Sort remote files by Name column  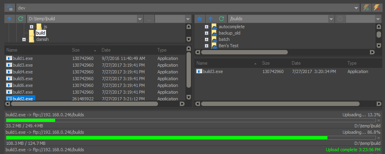(202, 63)
